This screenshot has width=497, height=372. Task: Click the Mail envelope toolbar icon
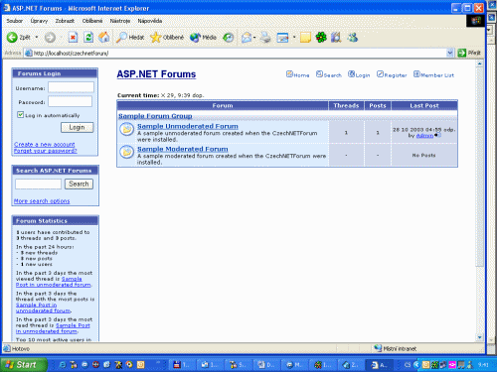pyautogui.click(x=247, y=38)
